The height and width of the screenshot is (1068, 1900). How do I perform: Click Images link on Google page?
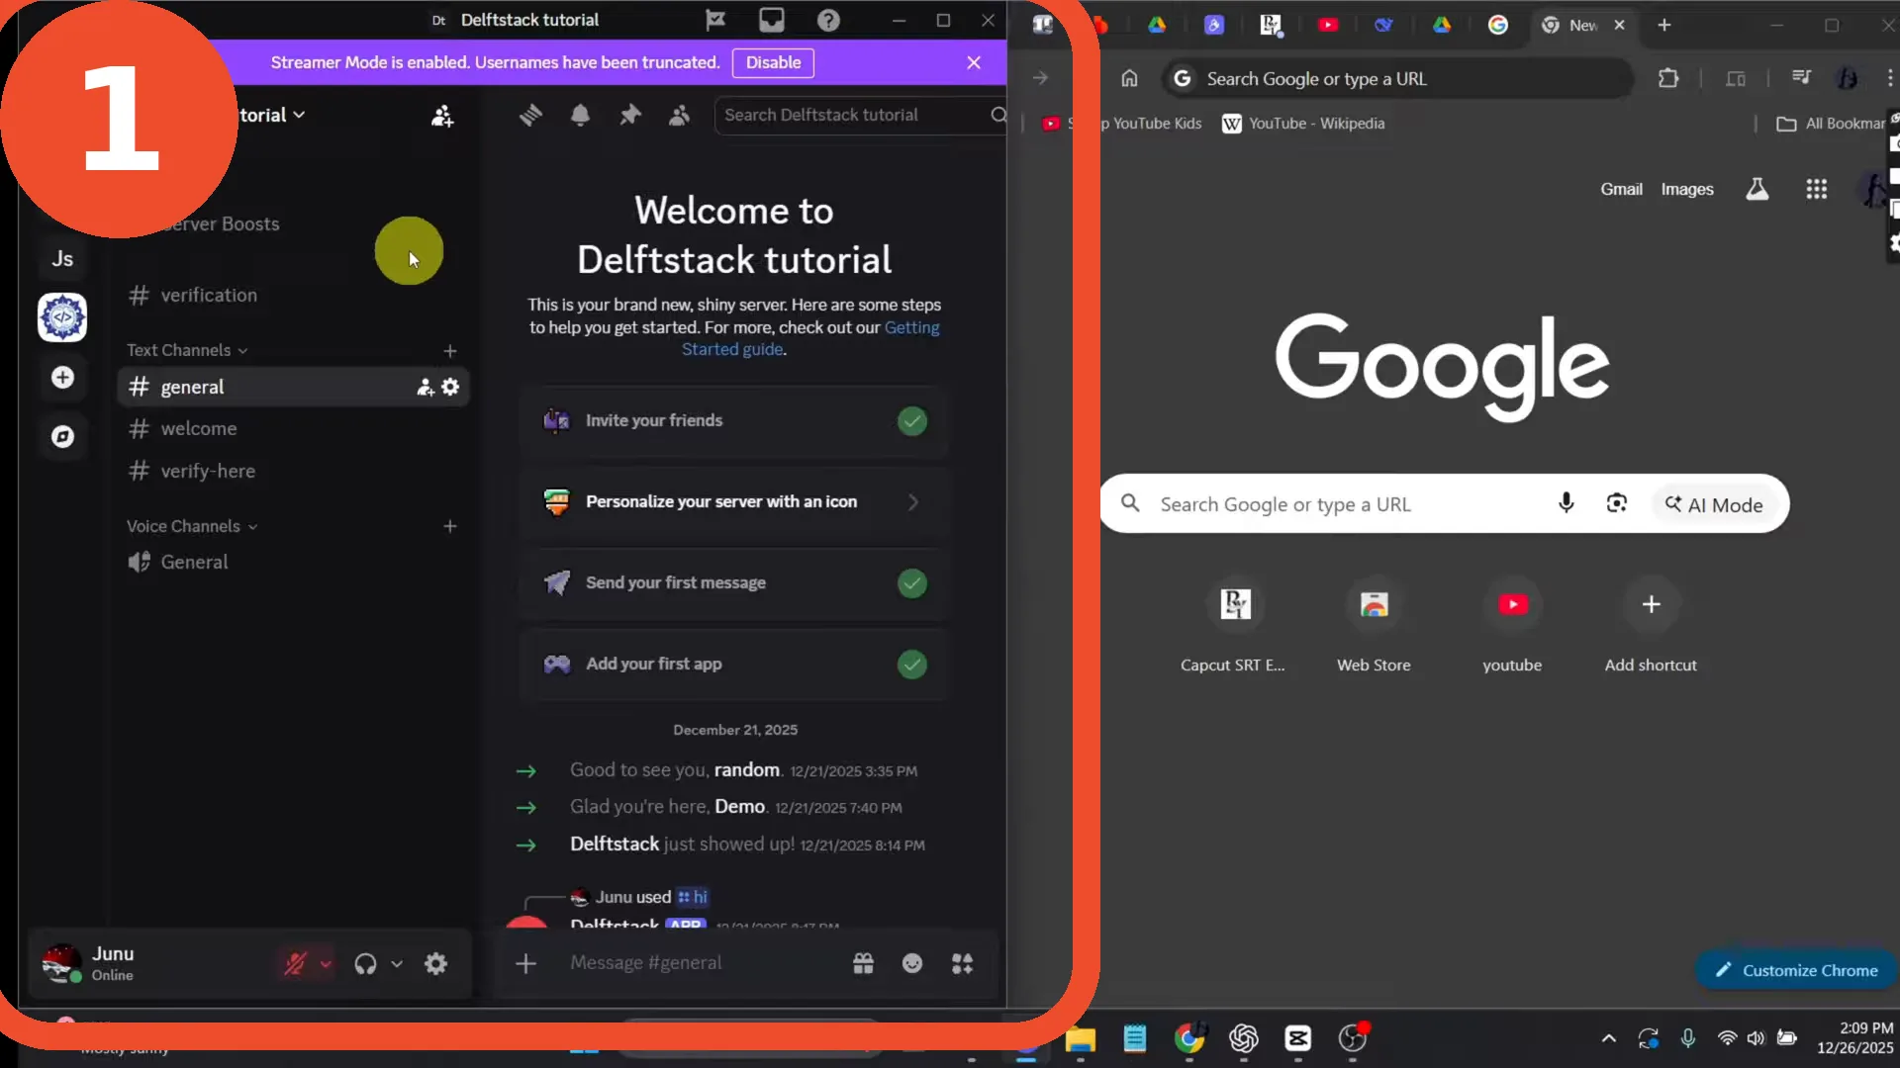pos(1687,189)
